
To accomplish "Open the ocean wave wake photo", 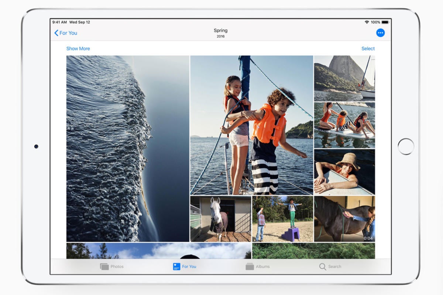I will 128,149.
